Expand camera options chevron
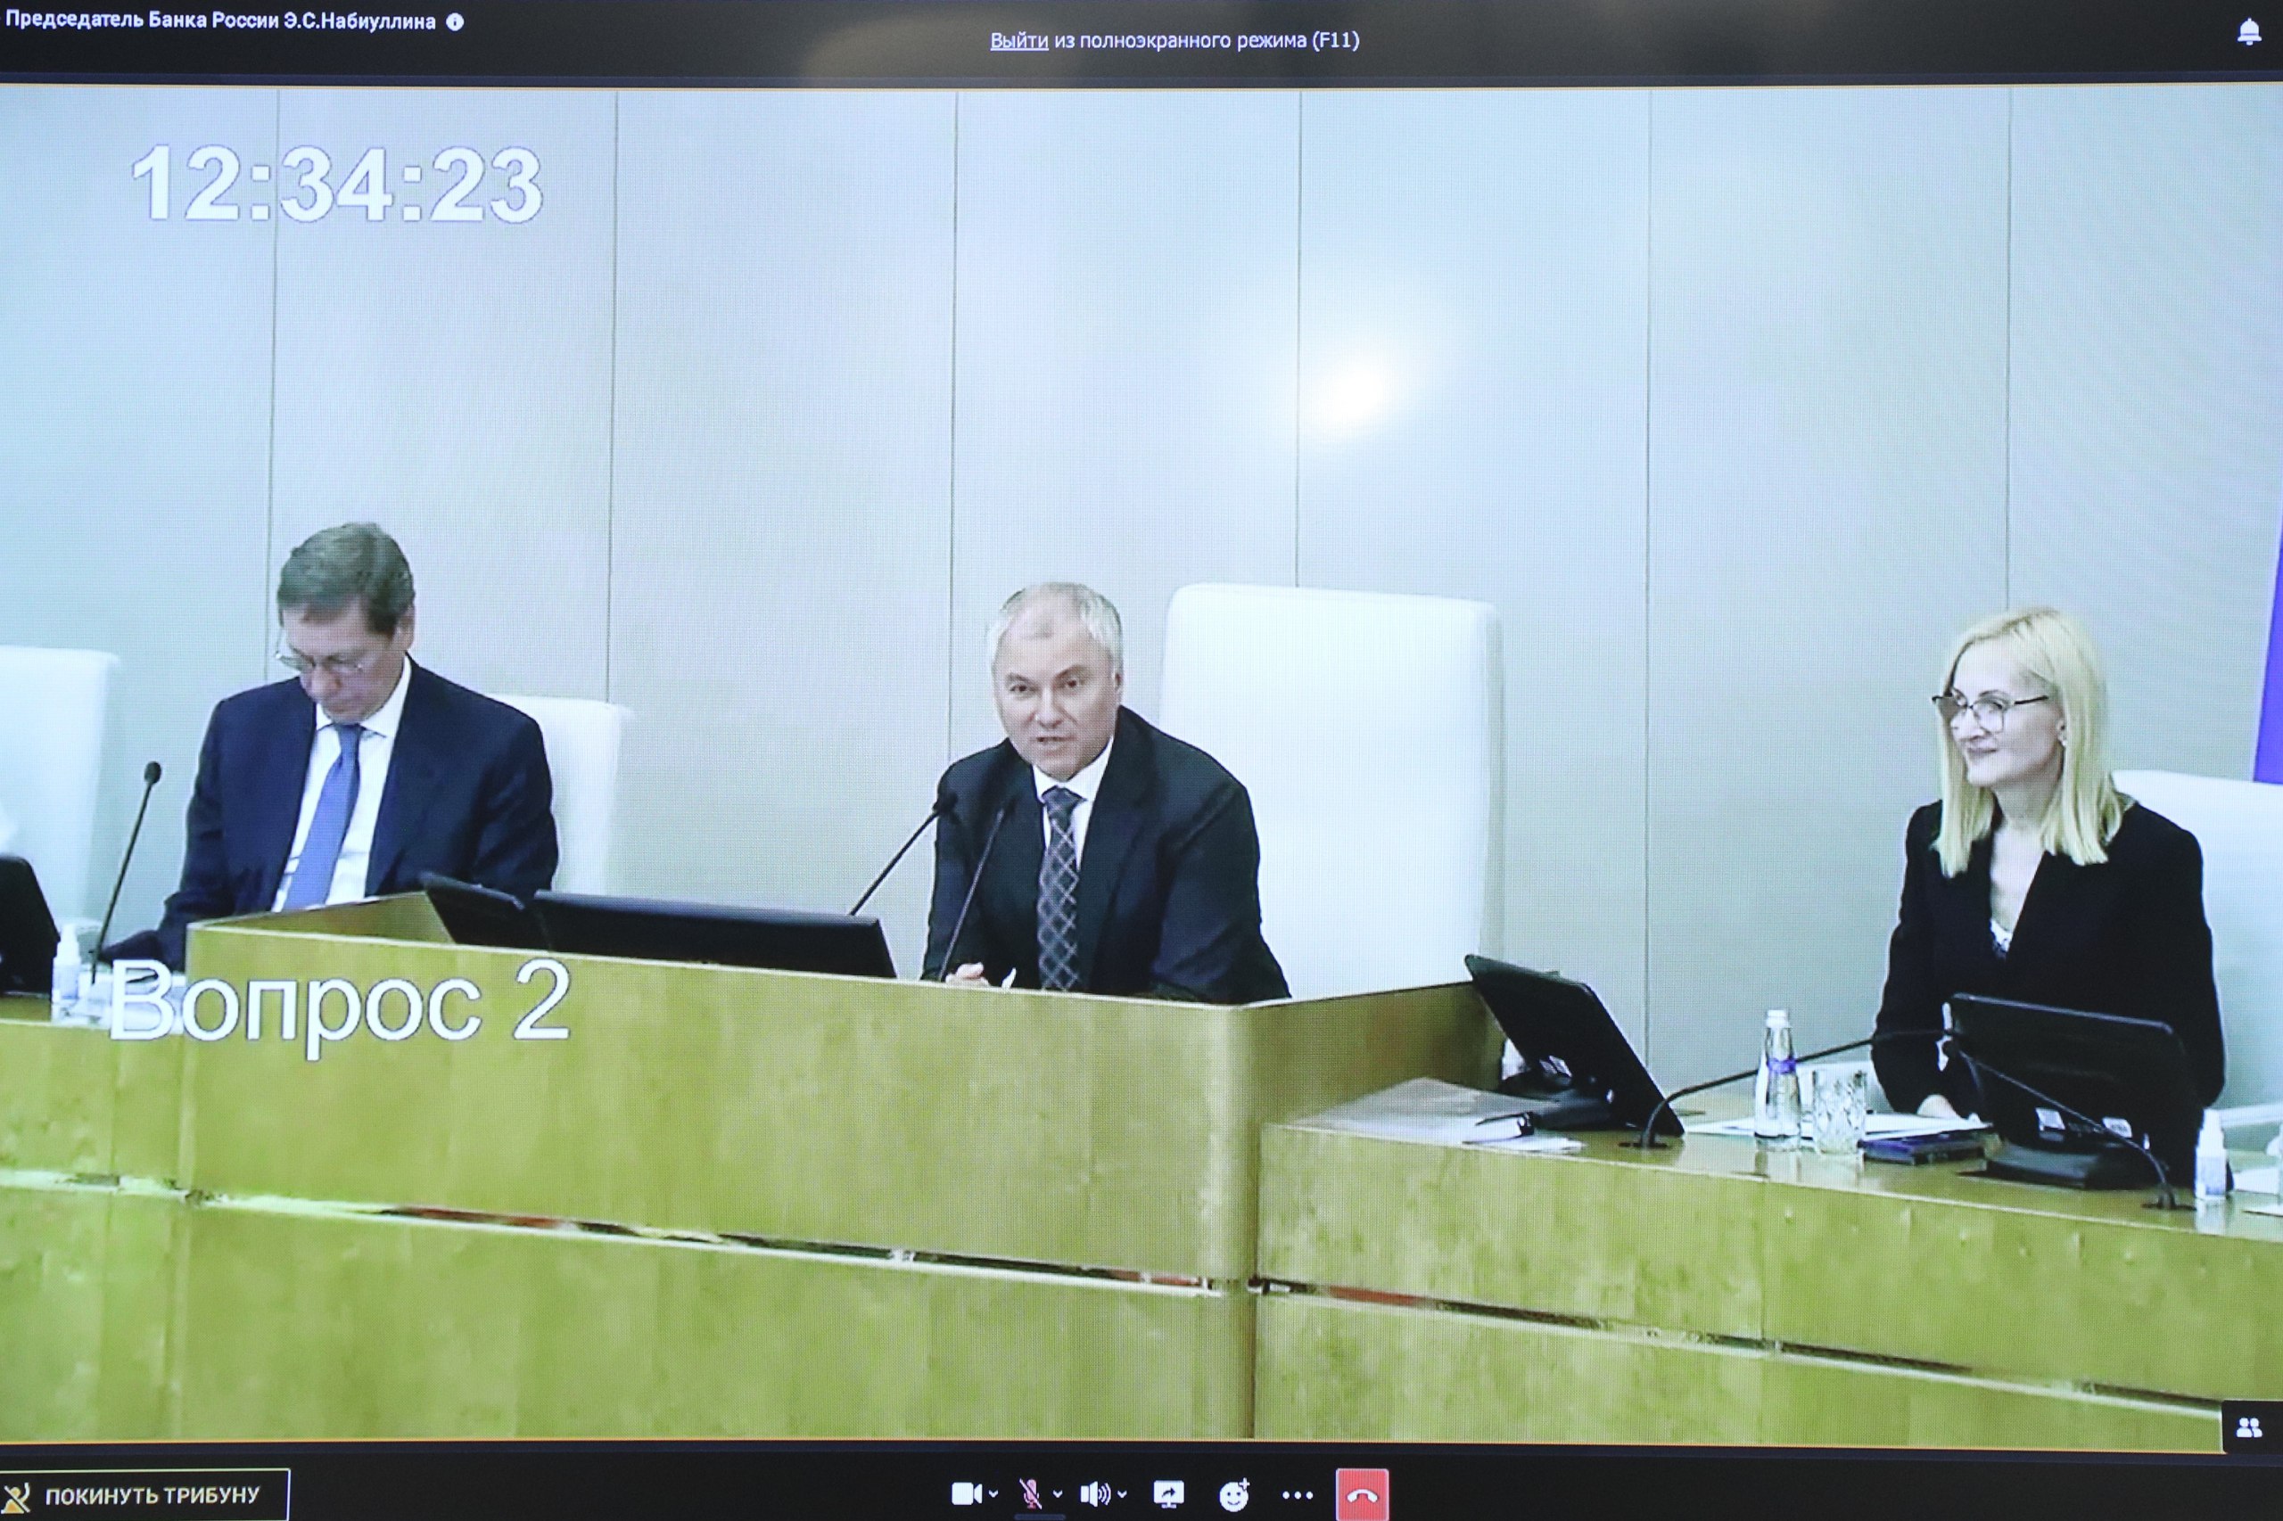 [993, 1495]
